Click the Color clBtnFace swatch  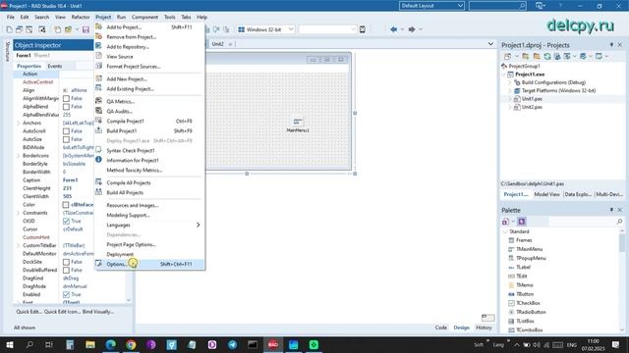[x=66, y=205]
